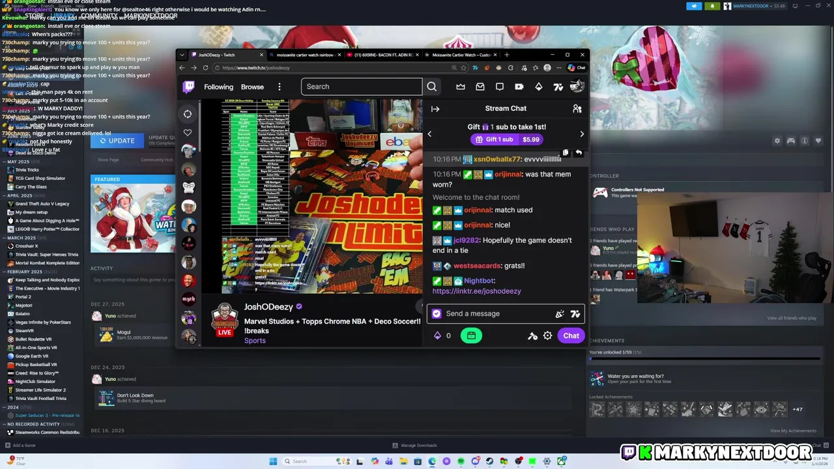This screenshot has width=834, height=469.
Task: Open Steam game settings gear icon
Action: pyautogui.click(x=777, y=141)
